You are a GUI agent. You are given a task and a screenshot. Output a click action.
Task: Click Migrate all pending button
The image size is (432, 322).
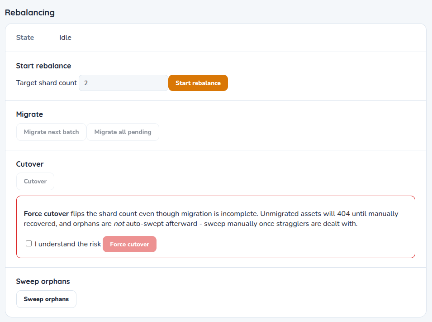(x=123, y=132)
